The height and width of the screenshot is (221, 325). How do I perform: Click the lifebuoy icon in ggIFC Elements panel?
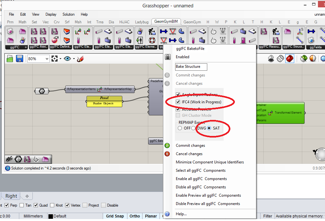[152, 40]
